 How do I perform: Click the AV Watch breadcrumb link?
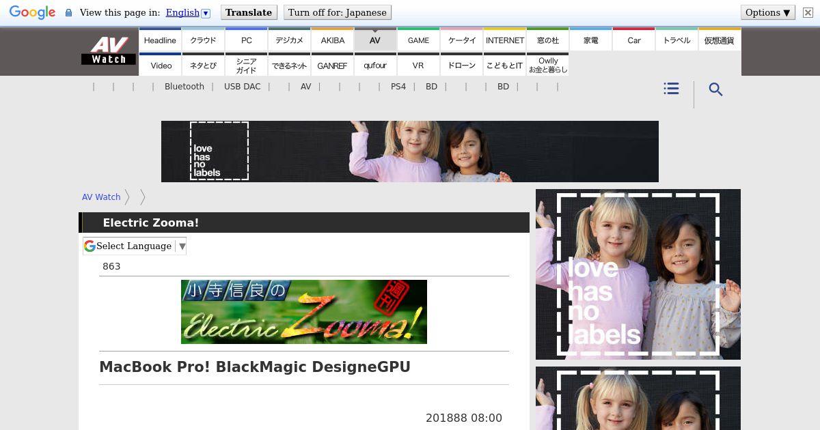(101, 197)
